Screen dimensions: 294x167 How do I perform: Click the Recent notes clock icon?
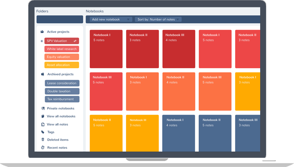coord(43,148)
